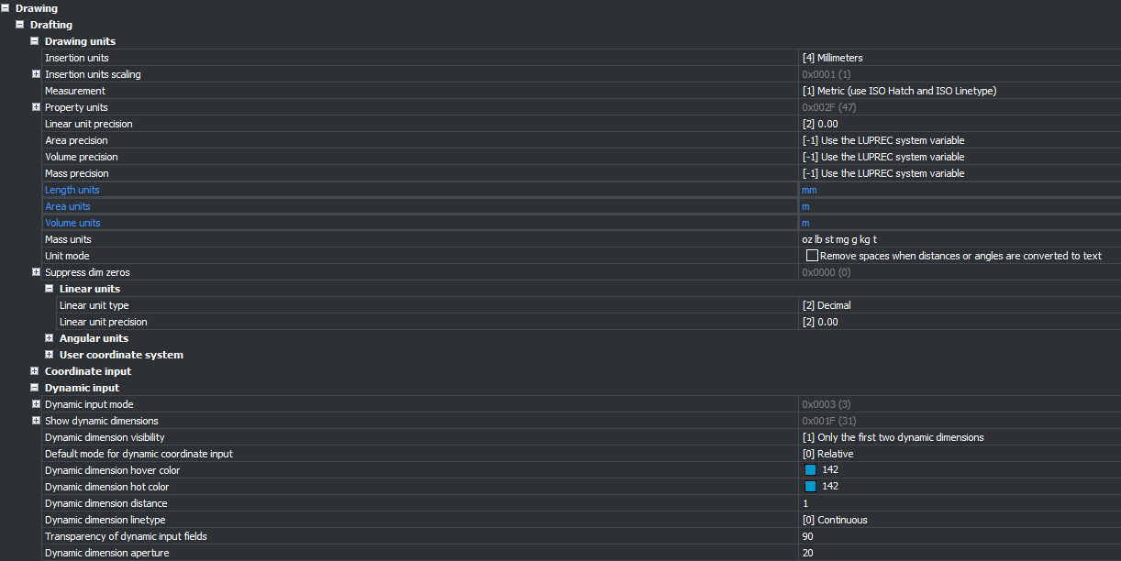Expand the Angular units group
The height and width of the screenshot is (561, 1121).
coord(50,338)
